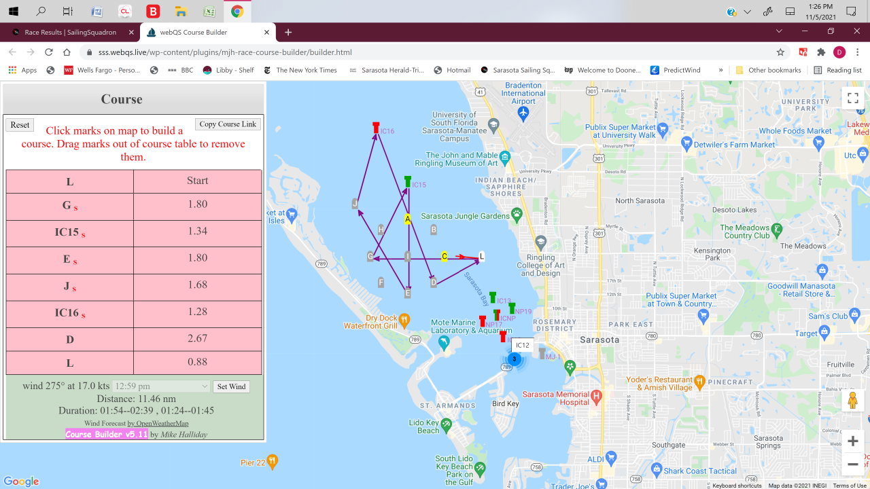Select the gray B mark on map

pyautogui.click(x=434, y=230)
